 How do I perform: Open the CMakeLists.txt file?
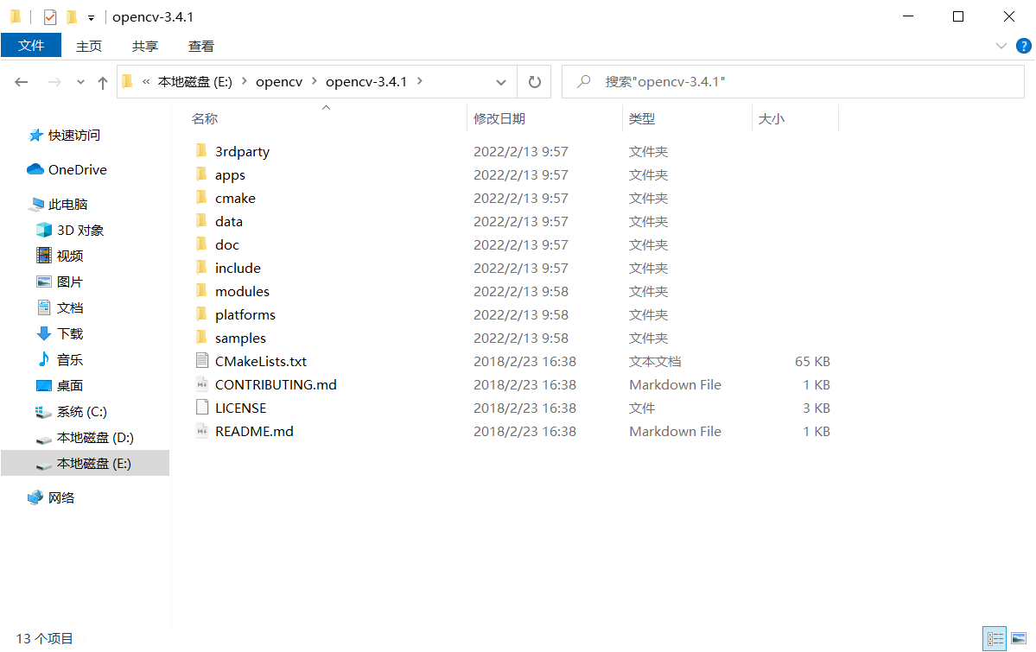click(x=260, y=361)
